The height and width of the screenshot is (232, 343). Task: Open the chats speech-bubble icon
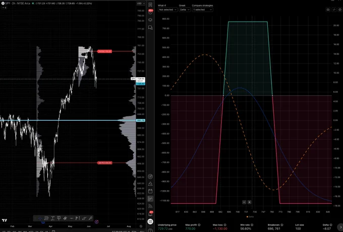click(150, 28)
